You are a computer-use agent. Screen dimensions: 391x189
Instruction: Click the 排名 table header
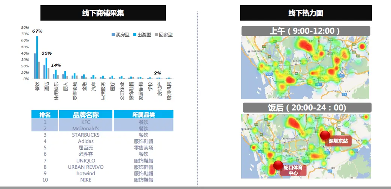(45, 115)
